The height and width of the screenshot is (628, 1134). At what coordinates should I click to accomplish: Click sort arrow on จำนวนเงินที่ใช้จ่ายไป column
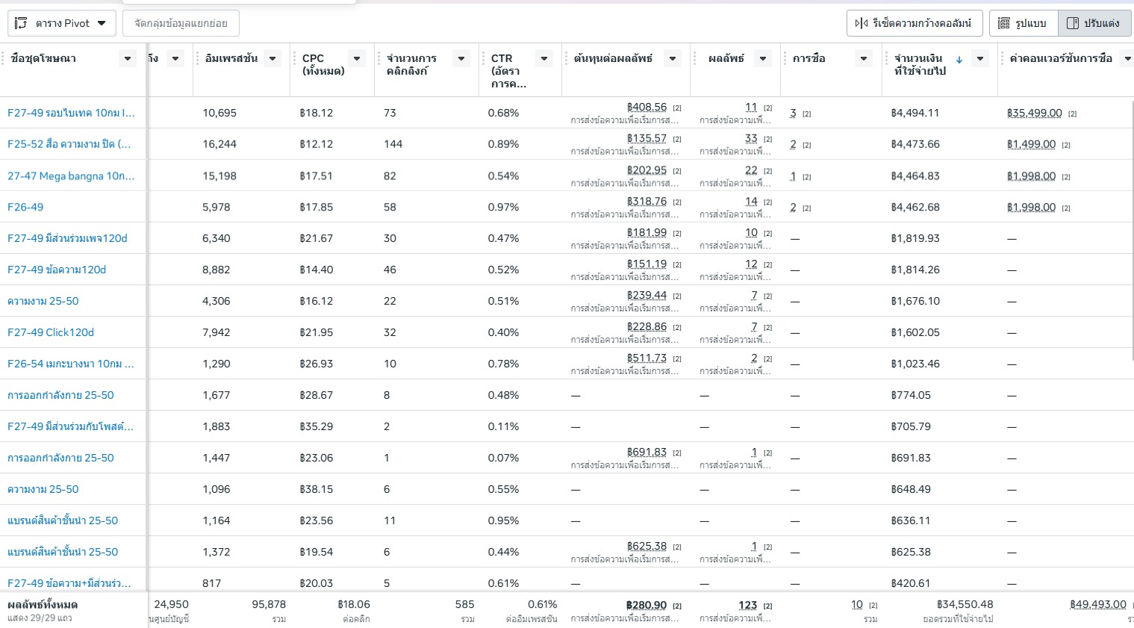(x=959, y=60)
